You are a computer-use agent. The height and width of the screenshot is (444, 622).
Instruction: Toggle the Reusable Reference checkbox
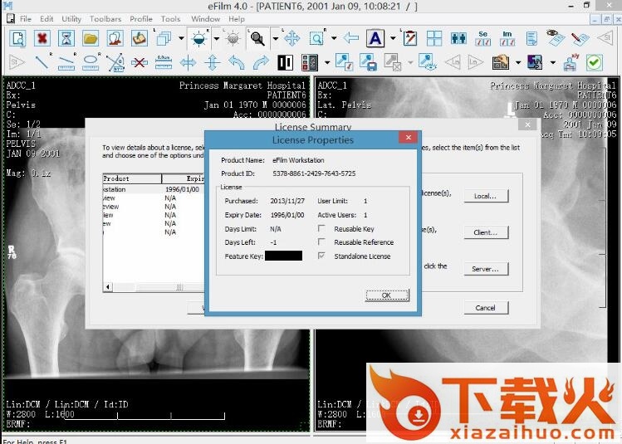click(x=321, y=242)
